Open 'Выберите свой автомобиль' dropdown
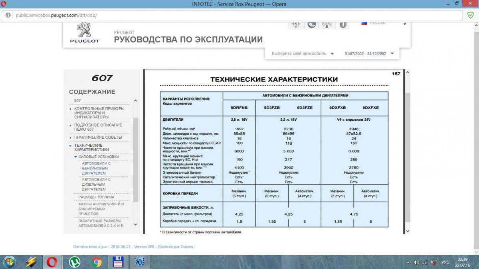 [x=303, y=53]
